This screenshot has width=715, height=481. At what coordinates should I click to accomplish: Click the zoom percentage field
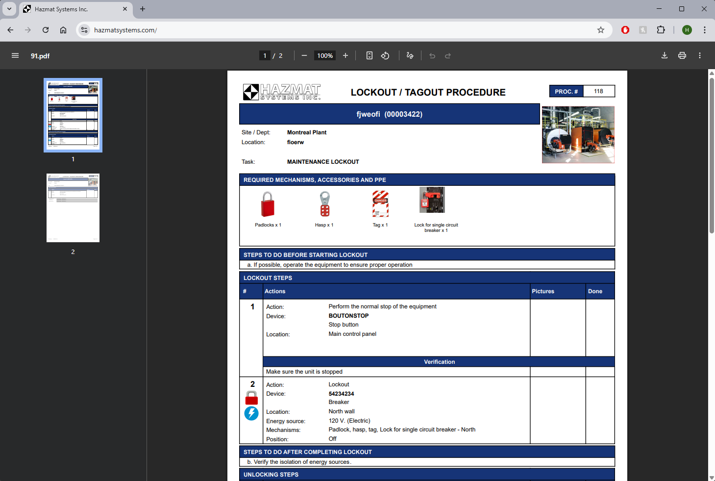point(325,55)
